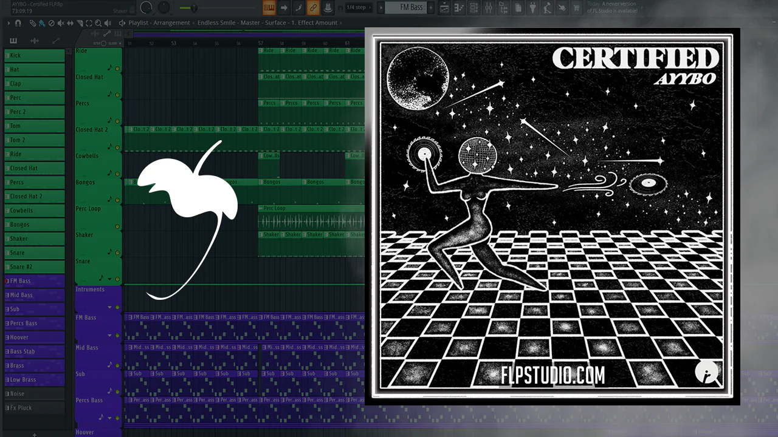This screenshot has height=437, width=778.
Task: Open the FM Bass pattern selector
Action: pyautogui.click(x=405, y=7)
